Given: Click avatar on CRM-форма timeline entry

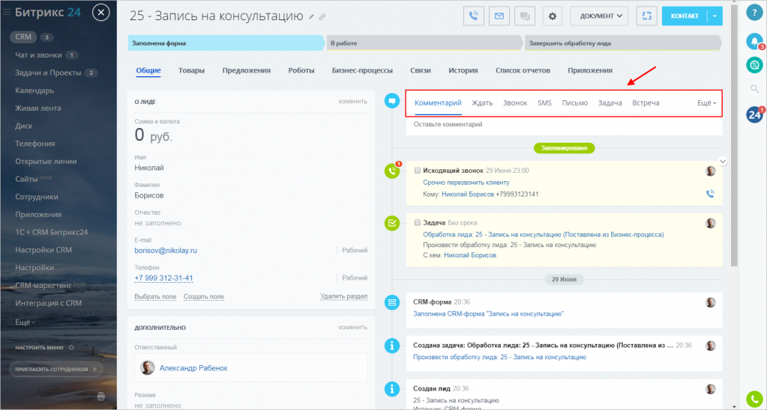Looking at the screenshot, I should pos(710,302).
